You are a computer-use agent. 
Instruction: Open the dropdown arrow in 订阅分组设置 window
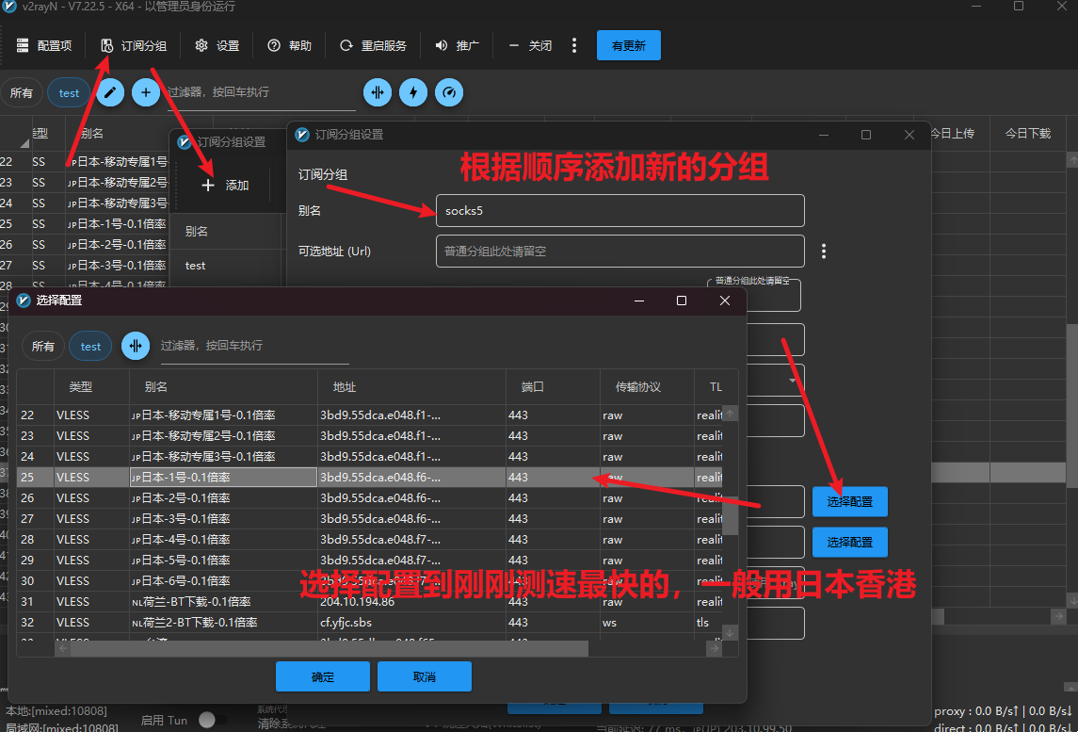pyautogui.click(x=792, y=380)
